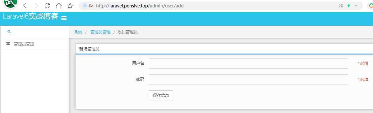The image size is (373, 113).
Task: Click the green browser logo icon
Action: click(11, 4)
